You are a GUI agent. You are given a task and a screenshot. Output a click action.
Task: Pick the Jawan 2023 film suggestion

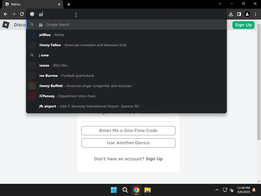point(126,66)
